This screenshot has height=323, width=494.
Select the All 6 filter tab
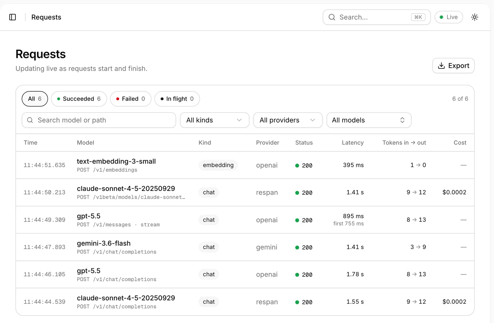coord(35,99)
